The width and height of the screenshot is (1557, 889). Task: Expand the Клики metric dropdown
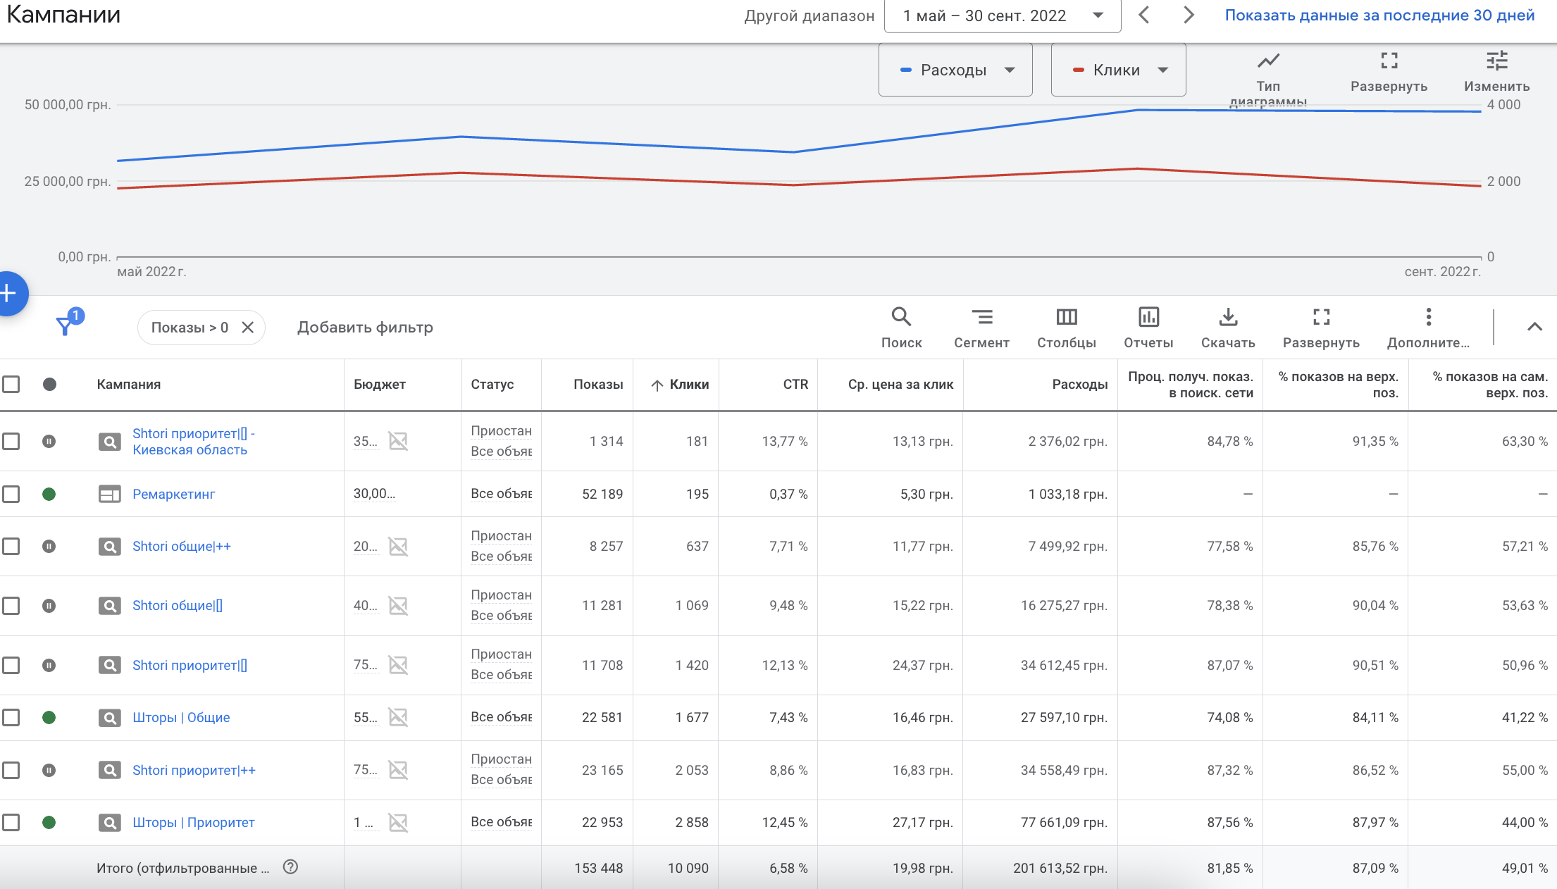point(1118,70)
